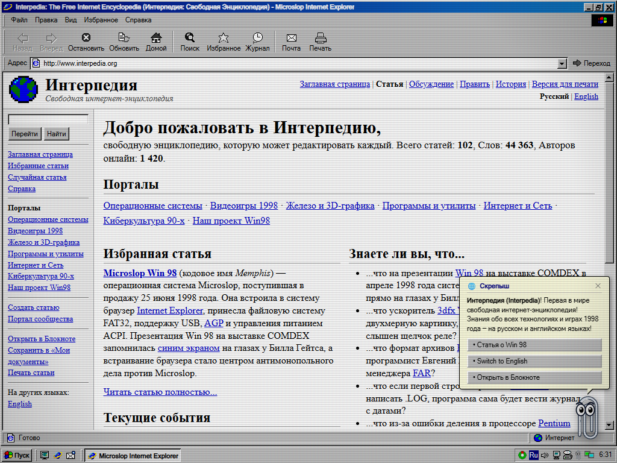Viewport: 617px width, 463px height.
Task: Open the Избранное menu in the menu bar
Action: 101,20
